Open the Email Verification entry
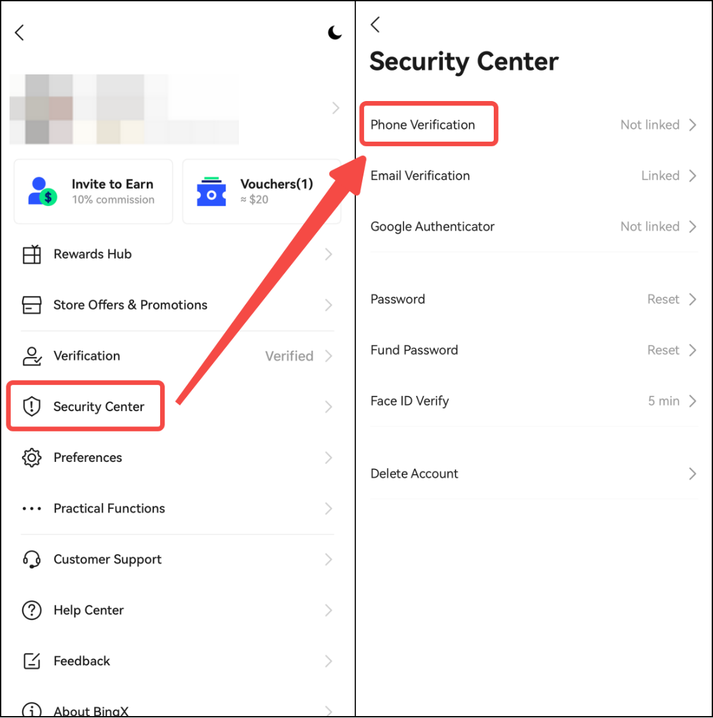 click(420, 176)
